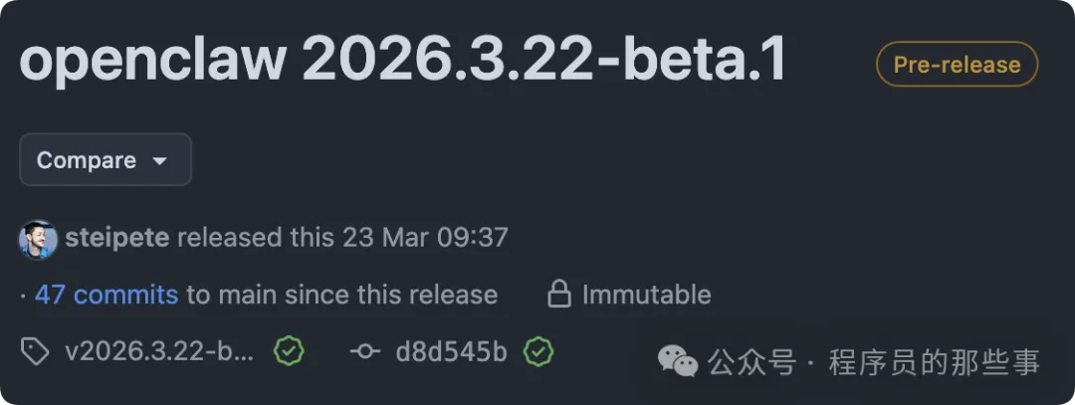Click the lock icon beside Immutable
This screenshot has height=405, width=1075.
559,295
